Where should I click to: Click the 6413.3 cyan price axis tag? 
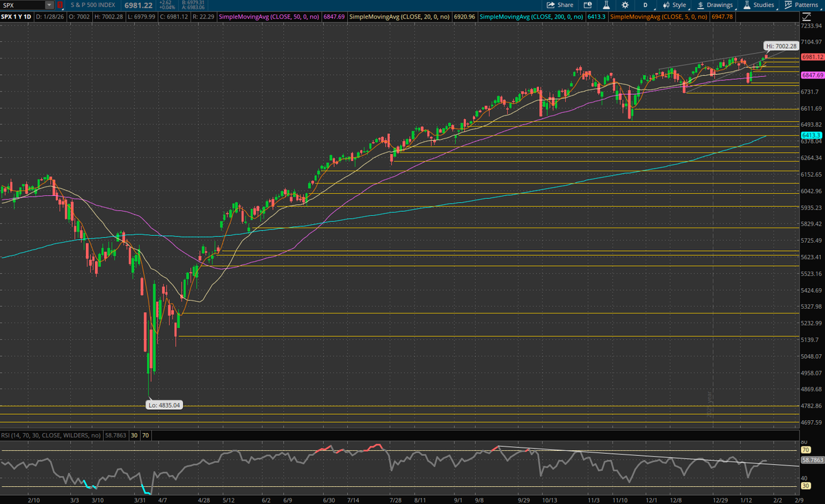pos(811,135)
